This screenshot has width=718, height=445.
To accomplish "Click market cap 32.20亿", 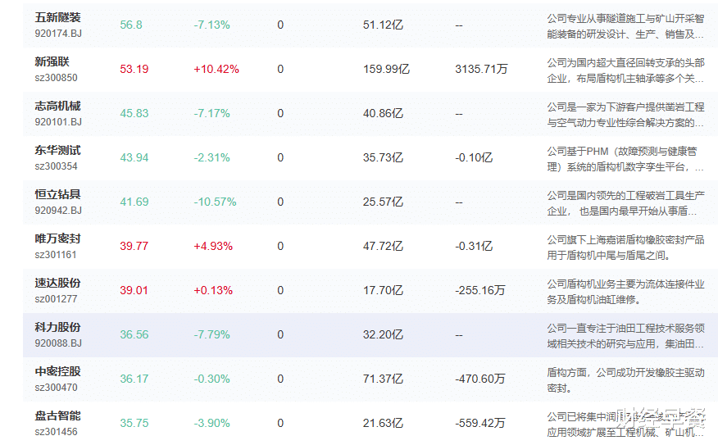I will pyautogui.click(x=383, y=334).
